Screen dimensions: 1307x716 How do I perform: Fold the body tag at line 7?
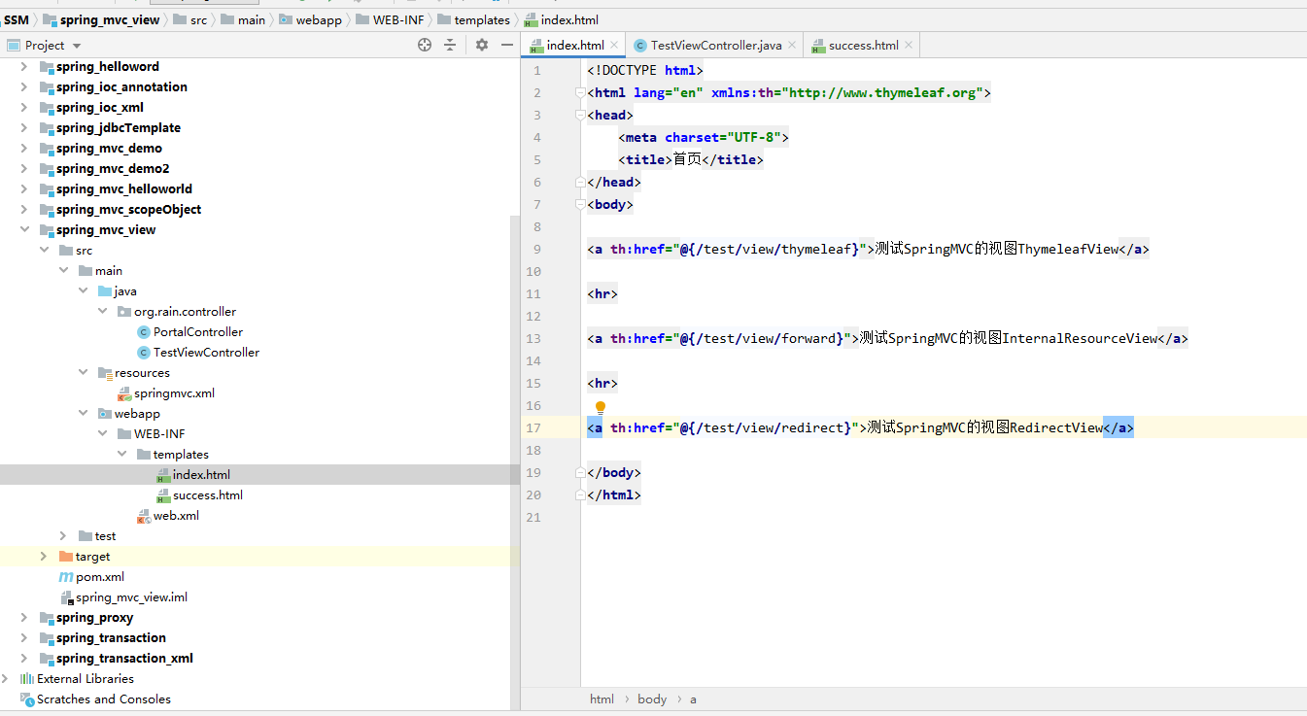click(x=580, y=205)
